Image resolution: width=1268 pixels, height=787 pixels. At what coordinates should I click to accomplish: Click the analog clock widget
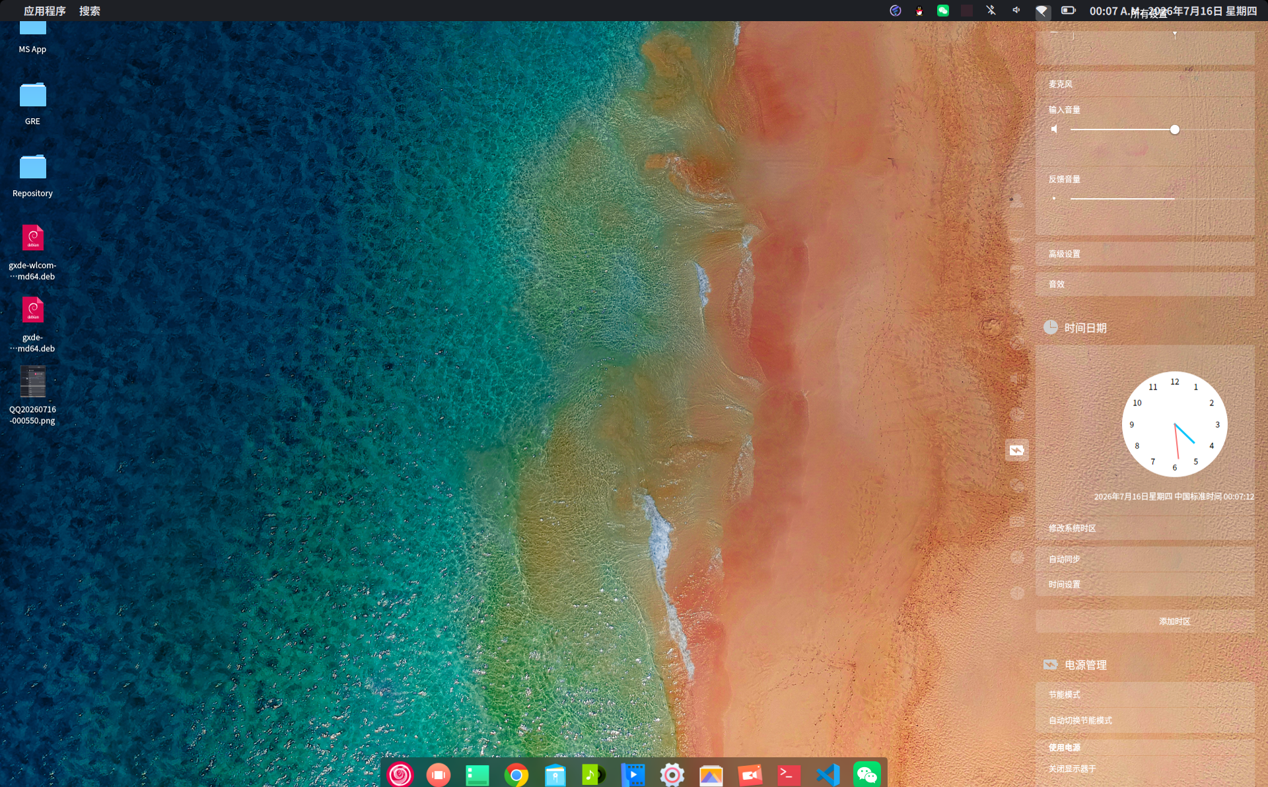coord(1174,424)
